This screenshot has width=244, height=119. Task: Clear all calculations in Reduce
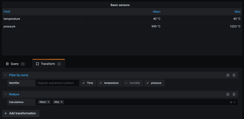231,102
